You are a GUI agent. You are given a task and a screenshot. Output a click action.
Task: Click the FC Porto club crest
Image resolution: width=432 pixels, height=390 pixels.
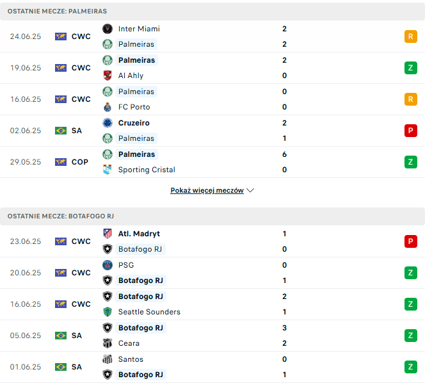tap(108, 107)
